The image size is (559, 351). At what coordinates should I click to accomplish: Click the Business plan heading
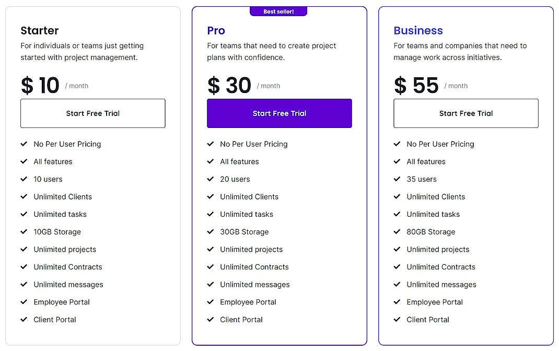pos(418,30)
